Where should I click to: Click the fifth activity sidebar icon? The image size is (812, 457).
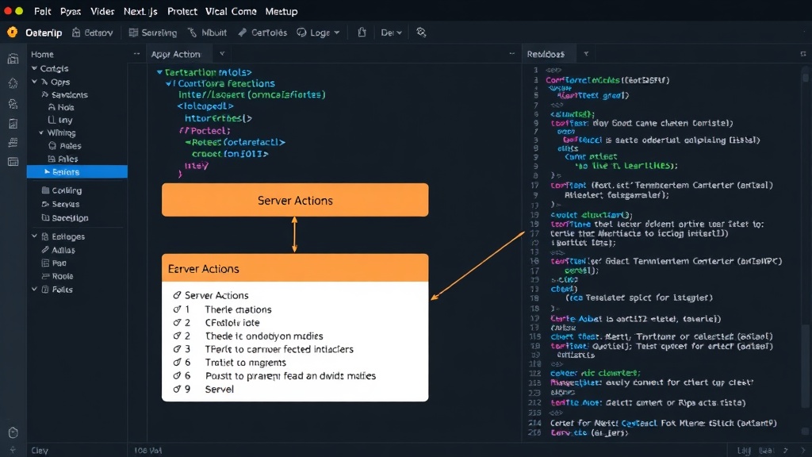13,143
